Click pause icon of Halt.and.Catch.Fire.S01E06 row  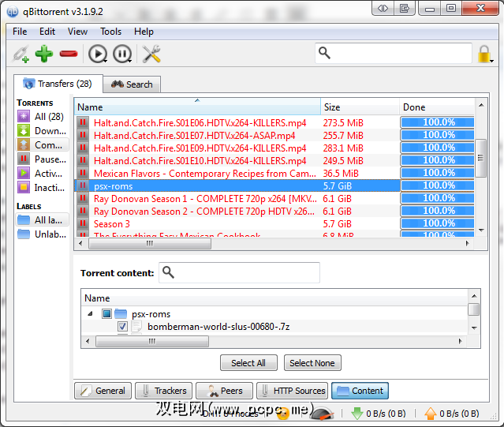click(83, 122)
